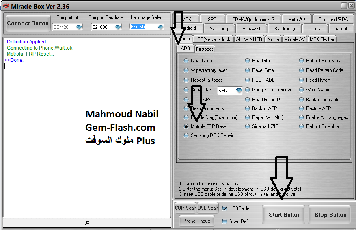Select the ROOT(ADB) option
The width and height of the screenshot is (356, 230).
click(x=247, y=80)
